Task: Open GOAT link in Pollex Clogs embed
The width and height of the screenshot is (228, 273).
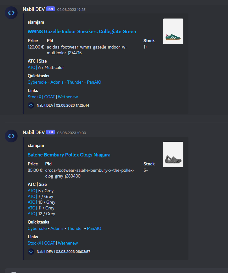Action: click(x=49, y=243)
